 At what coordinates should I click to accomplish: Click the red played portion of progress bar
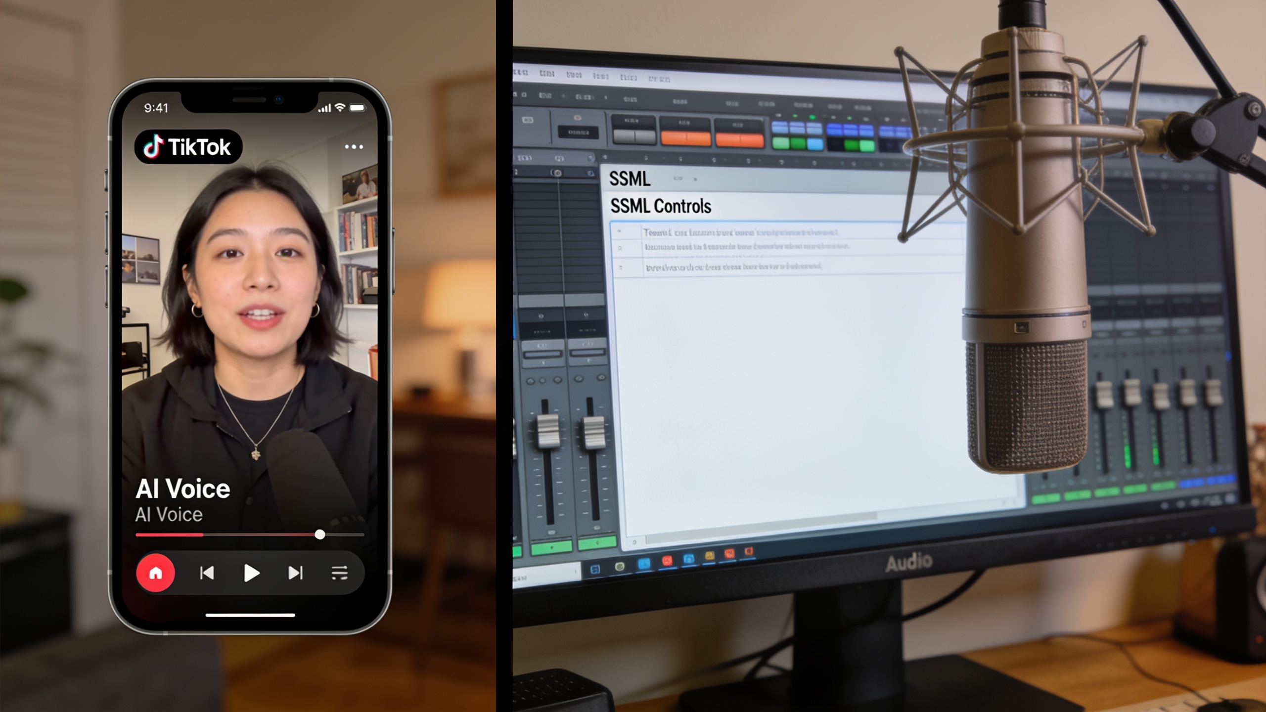(169, 534)
